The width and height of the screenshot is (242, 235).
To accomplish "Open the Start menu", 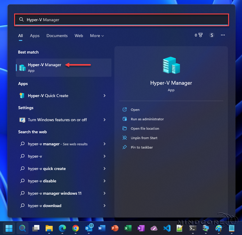I will coord(9,228).
